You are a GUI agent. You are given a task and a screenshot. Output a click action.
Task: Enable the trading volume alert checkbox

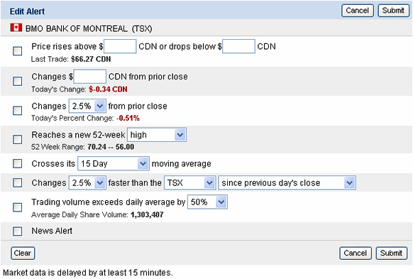(x=17, y=207)
